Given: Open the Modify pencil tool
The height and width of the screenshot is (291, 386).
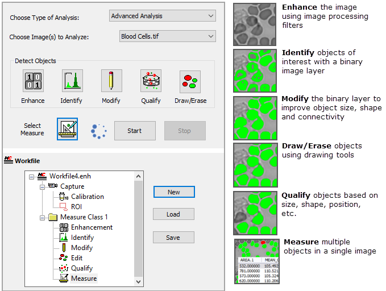Looking at the screenshot, I should tap(111, 81).
